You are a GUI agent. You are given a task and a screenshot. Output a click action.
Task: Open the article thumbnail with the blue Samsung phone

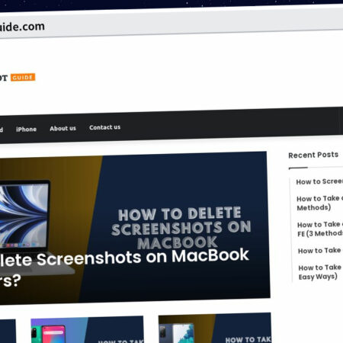(215, 328)
